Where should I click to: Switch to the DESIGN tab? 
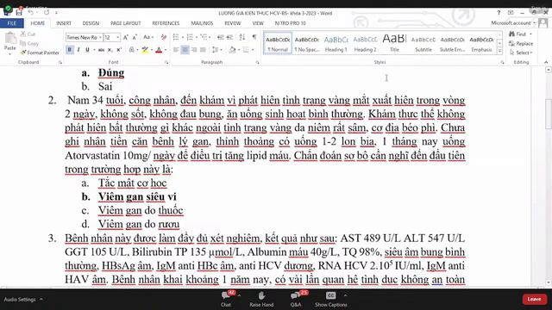91,23
